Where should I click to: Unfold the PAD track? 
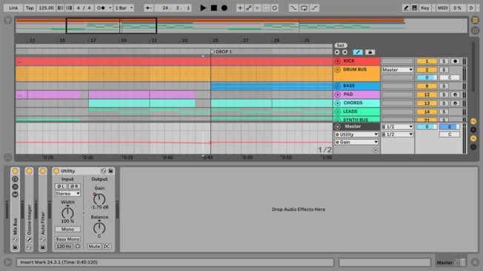tap(338, 95)
